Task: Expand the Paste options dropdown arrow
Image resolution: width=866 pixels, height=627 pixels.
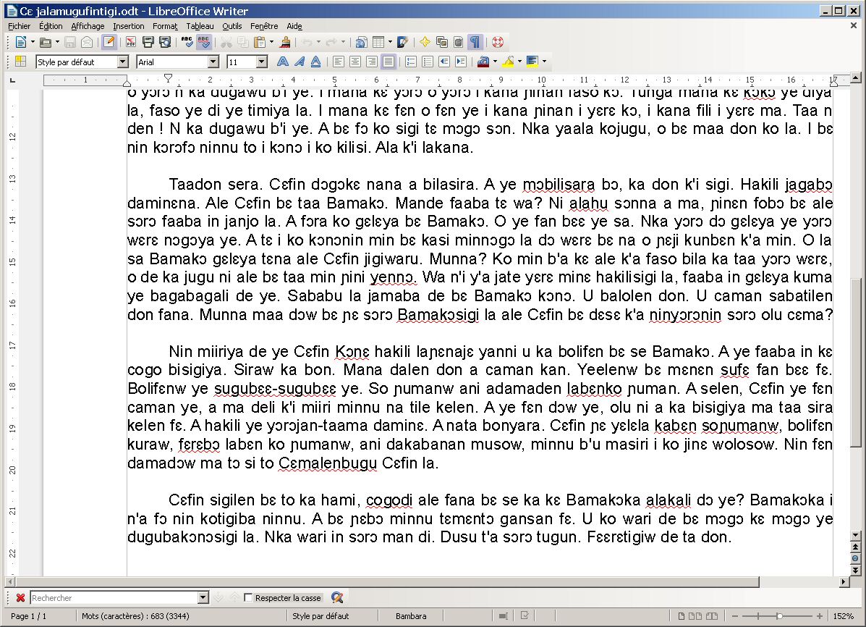Action: (x=271, y=42)
